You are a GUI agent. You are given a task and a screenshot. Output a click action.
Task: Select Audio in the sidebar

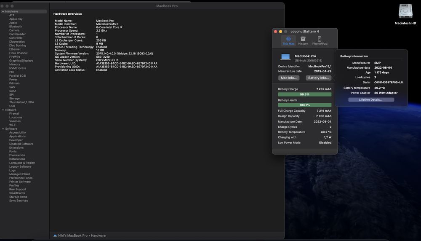13,23
